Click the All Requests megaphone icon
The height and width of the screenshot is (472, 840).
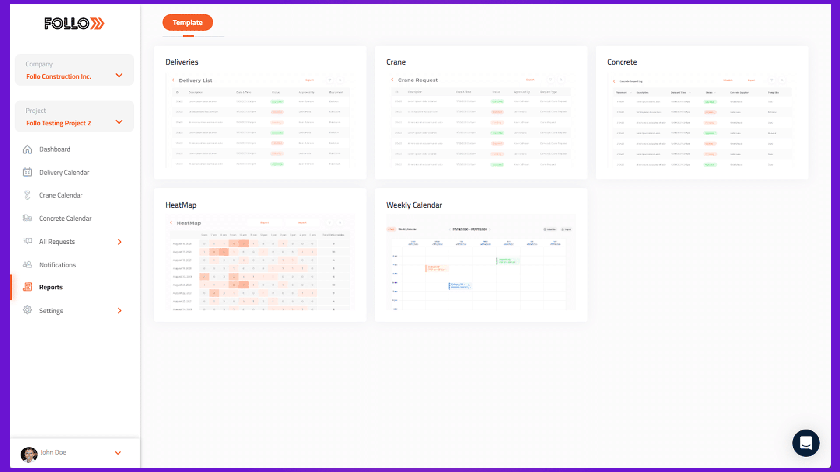pos(27,241)
